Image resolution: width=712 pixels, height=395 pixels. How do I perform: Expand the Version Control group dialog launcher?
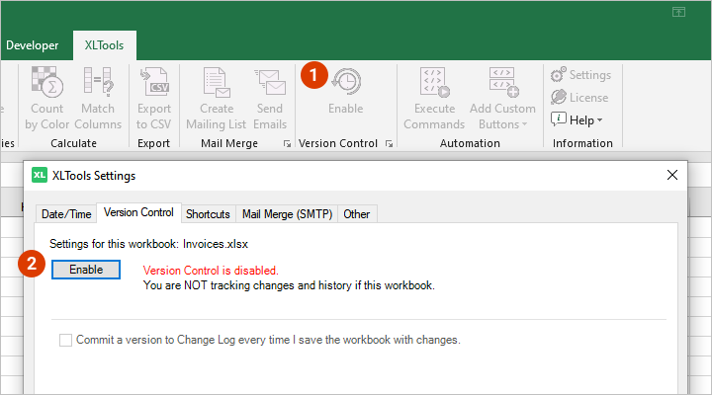(x=389, y=144)
